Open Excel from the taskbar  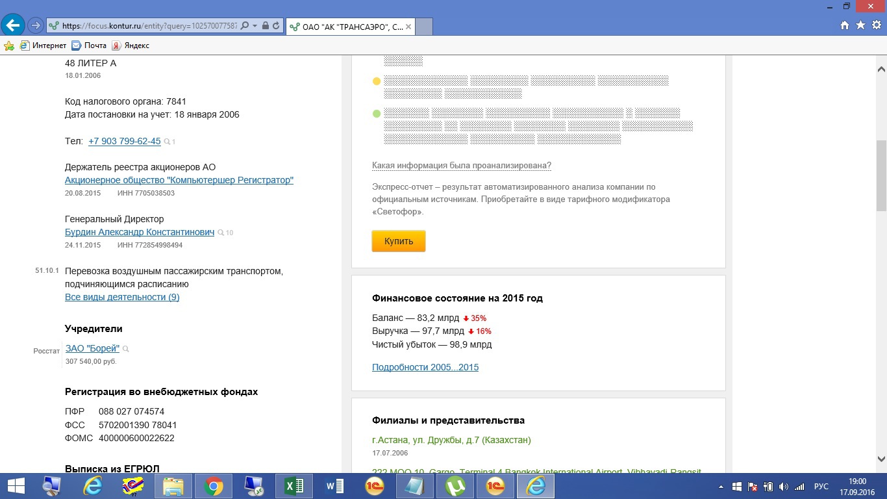pyautogui.click(x=294, y=486)
